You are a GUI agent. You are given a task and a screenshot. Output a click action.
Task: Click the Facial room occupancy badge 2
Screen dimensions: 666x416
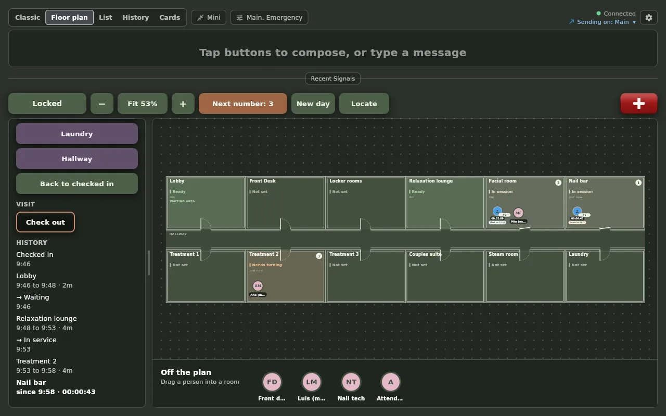[x=558, y=183]
